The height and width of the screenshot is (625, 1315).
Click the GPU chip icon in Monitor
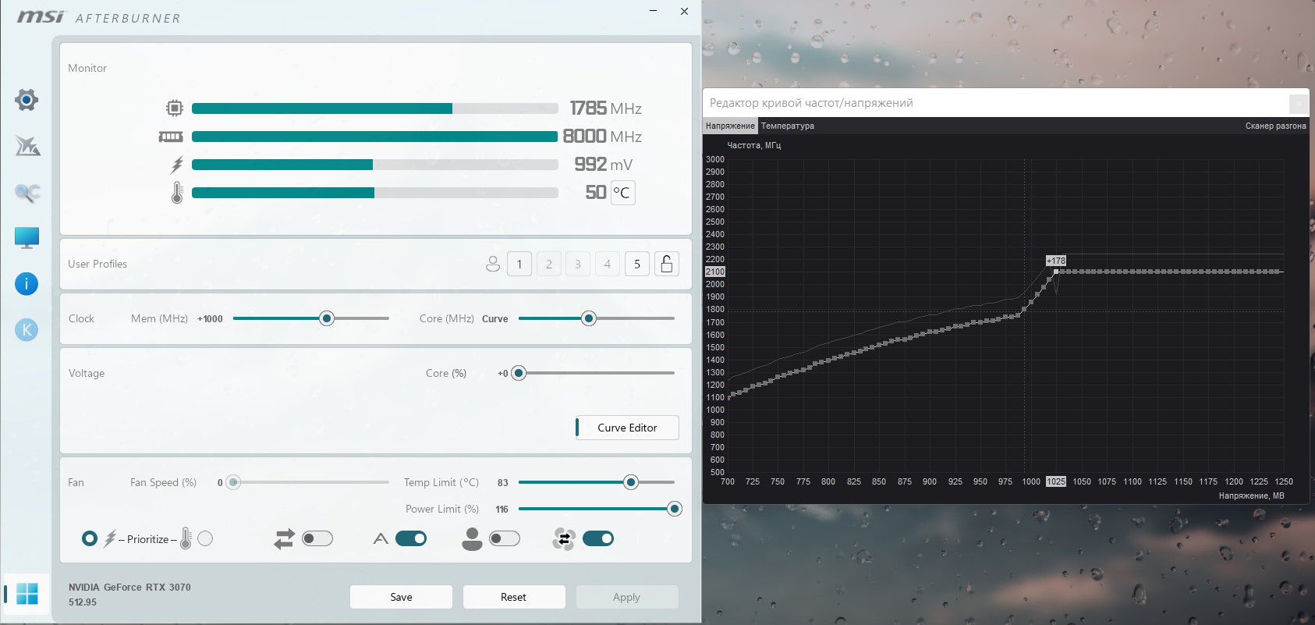[x=175, y=108]
